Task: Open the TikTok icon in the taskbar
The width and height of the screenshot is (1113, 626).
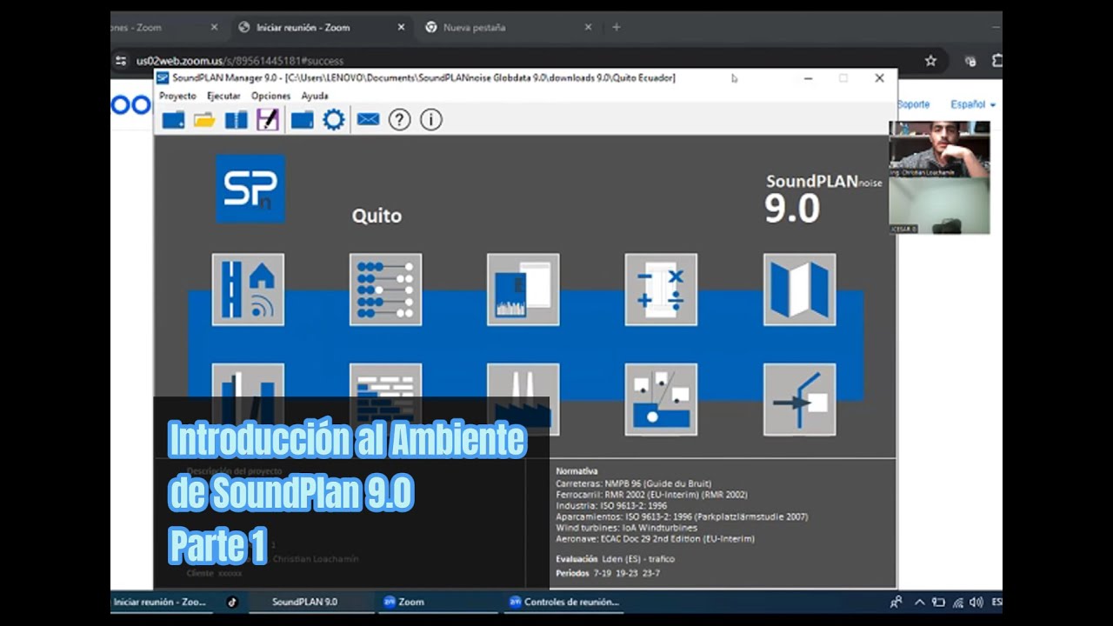Action: (232, 602)
